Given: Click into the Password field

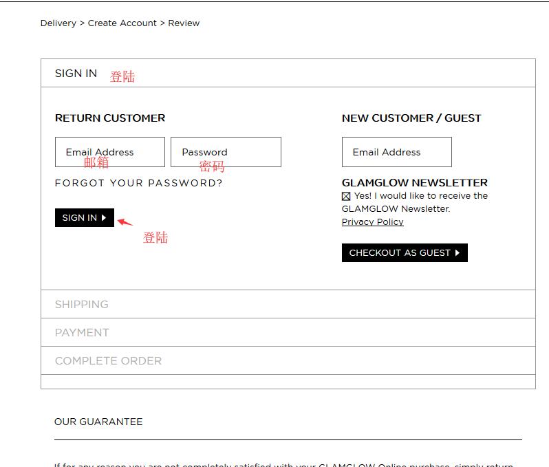Looking at the screenshot, I should click(x=226, y=152).
